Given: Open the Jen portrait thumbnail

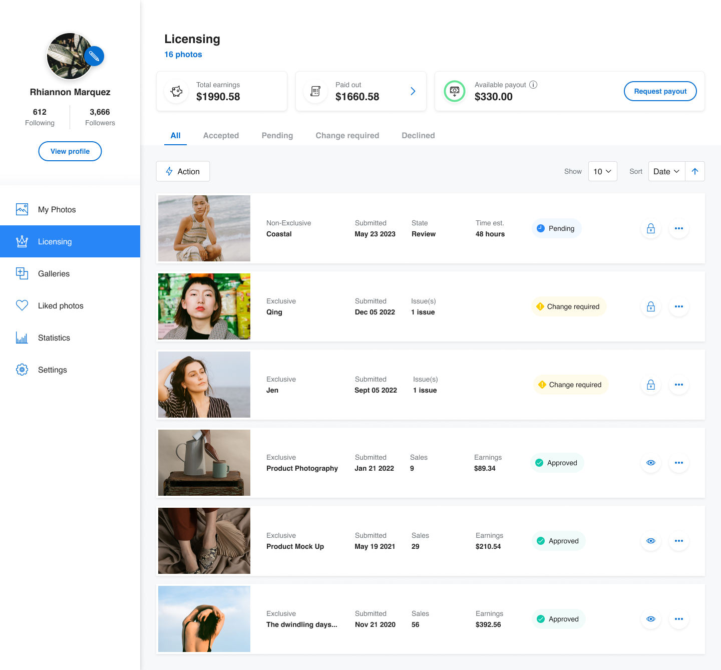Looking at the screenshot, I should coord(204,385).
